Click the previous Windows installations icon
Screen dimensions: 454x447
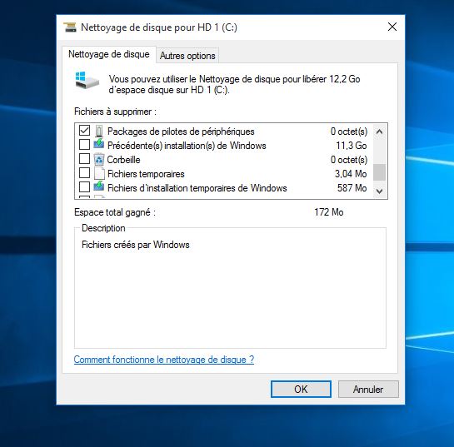[x=99, y=144]
